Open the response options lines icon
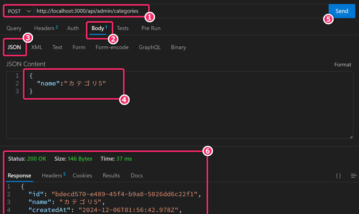The image size is (359, 214). tap(354, 176)
